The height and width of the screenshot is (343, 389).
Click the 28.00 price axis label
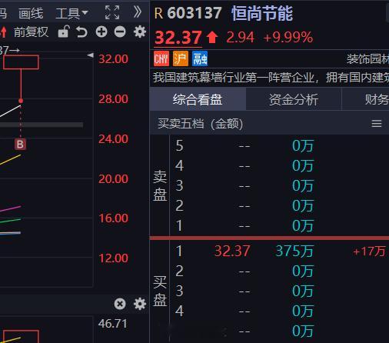114,99
